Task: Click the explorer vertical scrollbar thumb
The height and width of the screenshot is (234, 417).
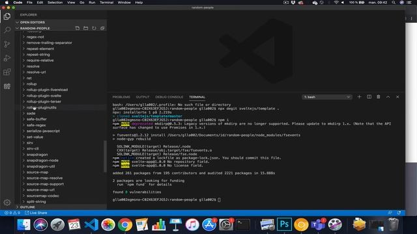Action: (105, 156)
